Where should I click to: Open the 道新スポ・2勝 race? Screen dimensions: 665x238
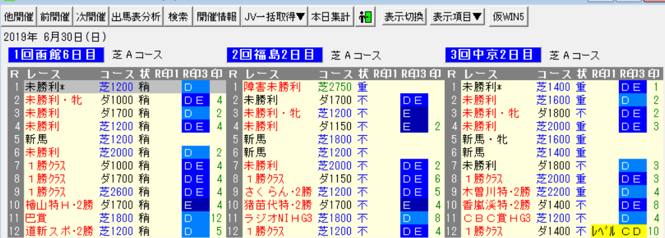tap(59, 231)
